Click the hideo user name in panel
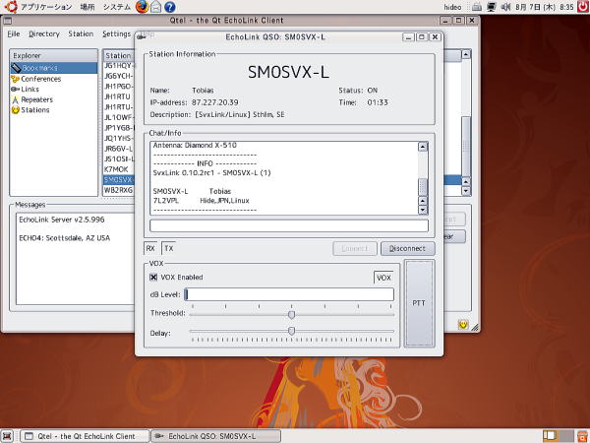590x443 pixels. click(x=452, y=7)
